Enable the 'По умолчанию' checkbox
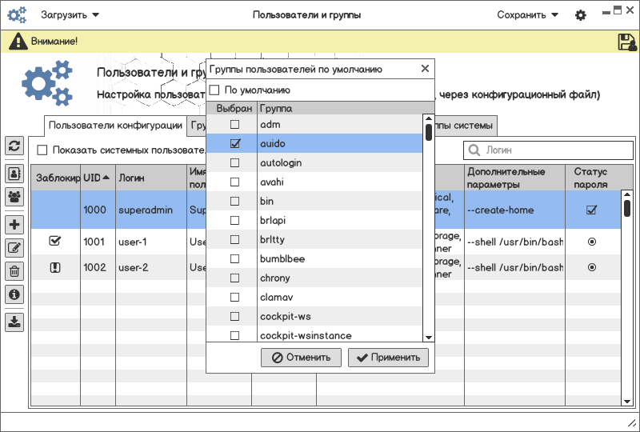The width and height of the screenshot is (640, 432). 214,90
